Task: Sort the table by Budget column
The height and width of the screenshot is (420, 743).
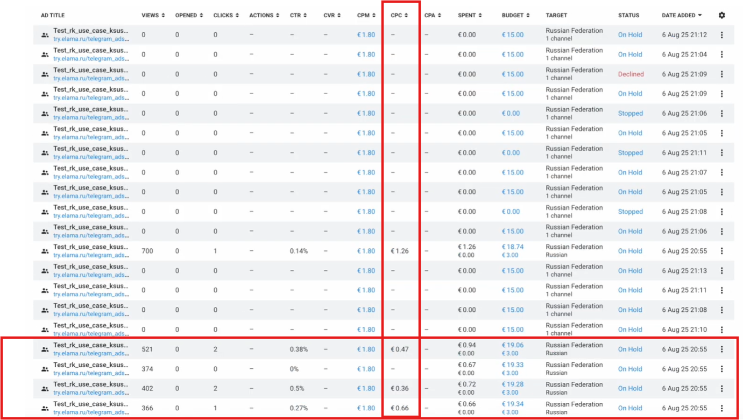Action: 515,16
